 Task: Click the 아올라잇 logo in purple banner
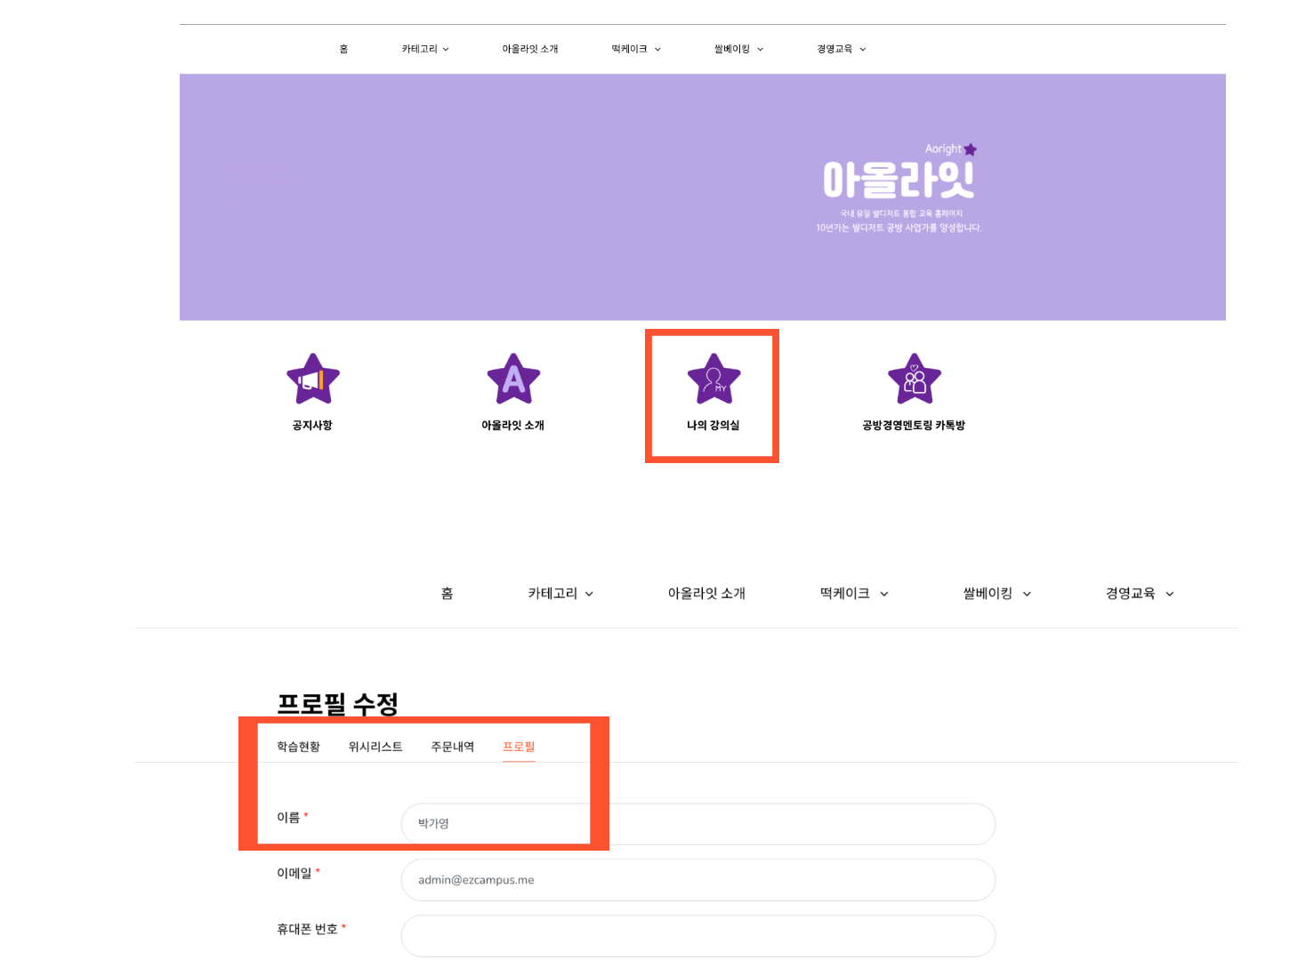(899, 180)
